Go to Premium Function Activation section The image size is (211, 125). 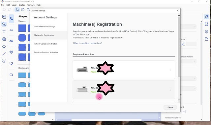46,52
